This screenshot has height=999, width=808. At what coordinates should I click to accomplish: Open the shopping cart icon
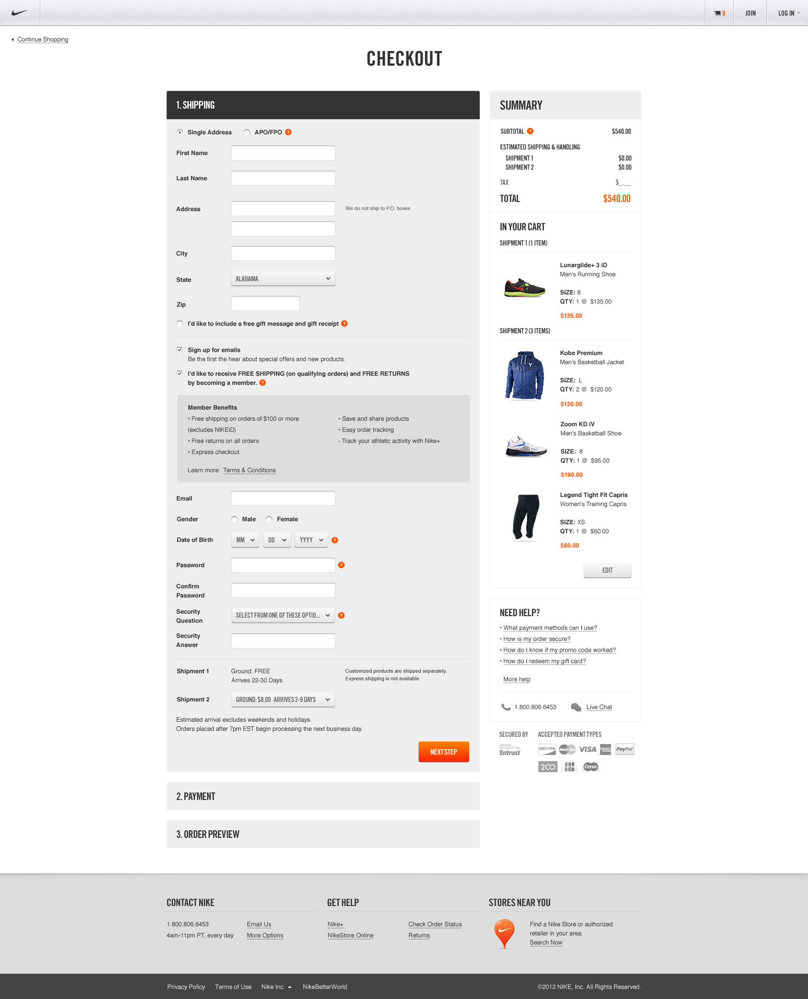click(717, 13)
